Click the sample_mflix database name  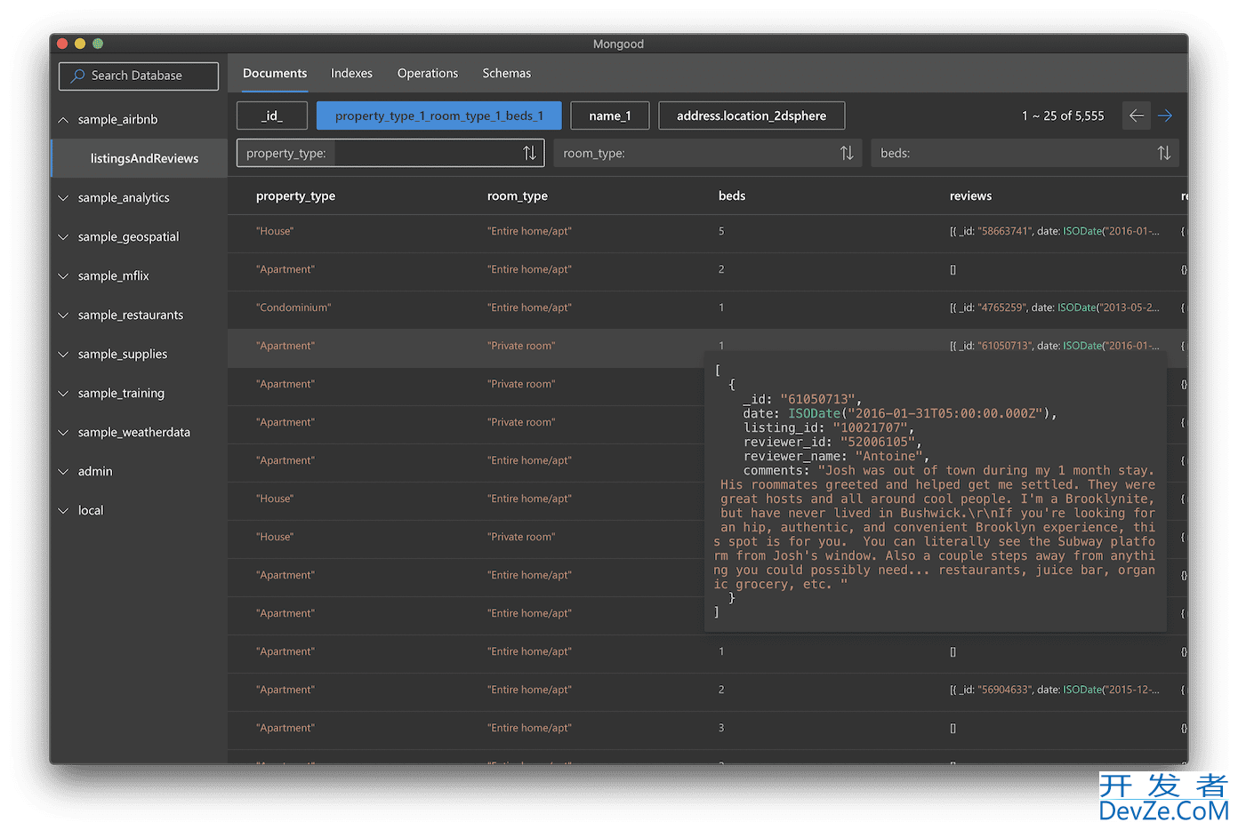pyautogui.click(x=114, y=275)
